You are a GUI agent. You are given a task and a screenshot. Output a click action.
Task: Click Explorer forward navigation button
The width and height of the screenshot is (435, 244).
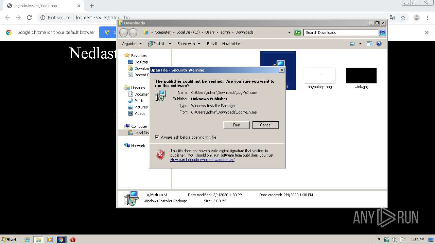point(133,33)
